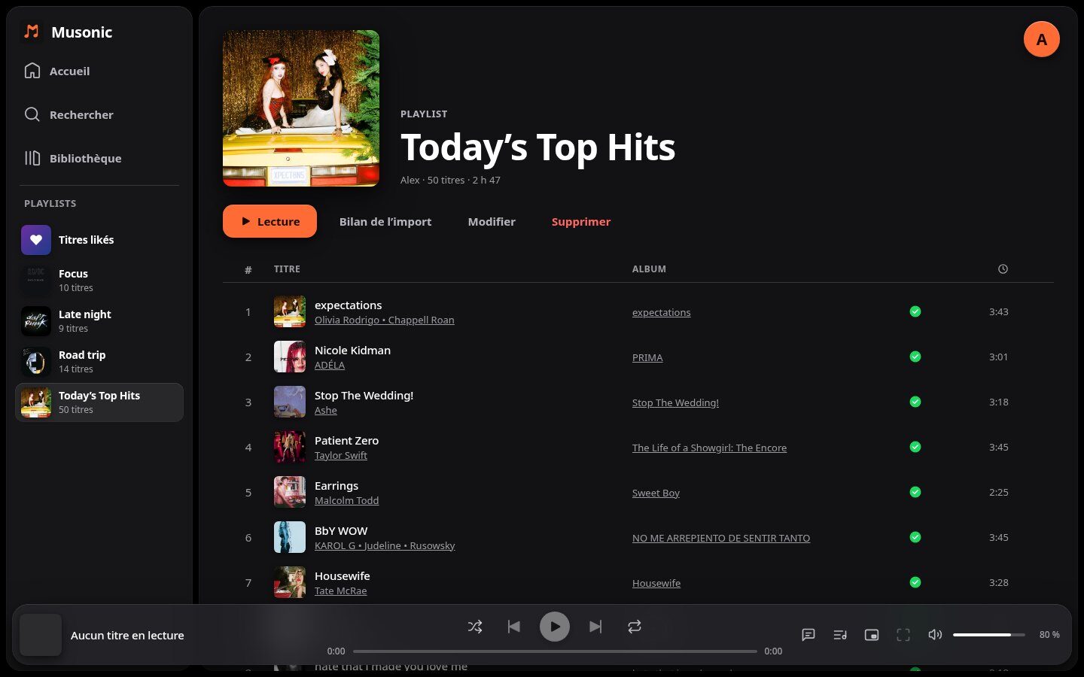Click the green check on Patient Zero row
Viewport: 1084px width, 677px height.
[x=915, y=447]
